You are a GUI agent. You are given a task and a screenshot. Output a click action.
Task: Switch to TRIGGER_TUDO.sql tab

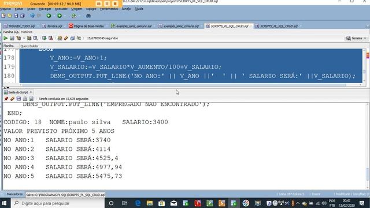(x=21, y=26)
